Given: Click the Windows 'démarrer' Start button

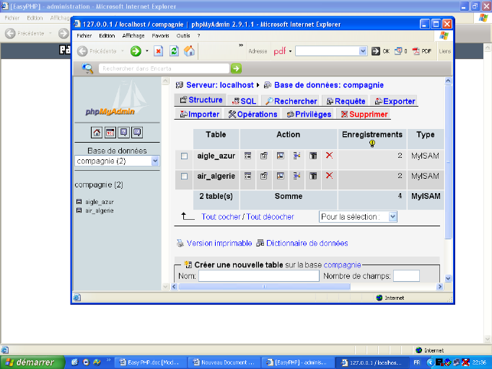Looking at the screenshot, I should (x=32, y=363).
